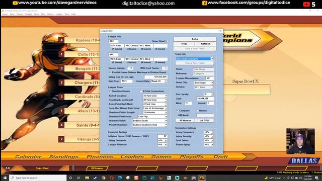This screenshot has width=322, height=181.
Task: Open the Injury Severity dropdown
Action: click(212, 136)
